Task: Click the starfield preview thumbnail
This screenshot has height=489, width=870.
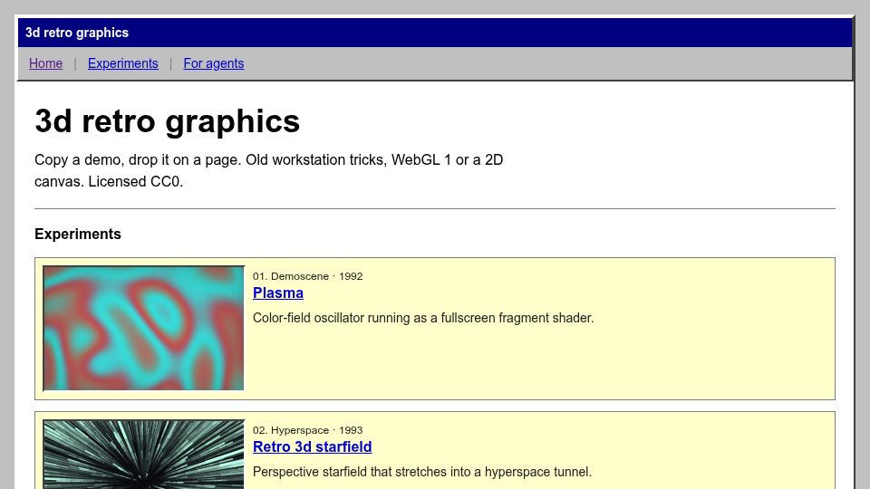Action: [144, 454]
